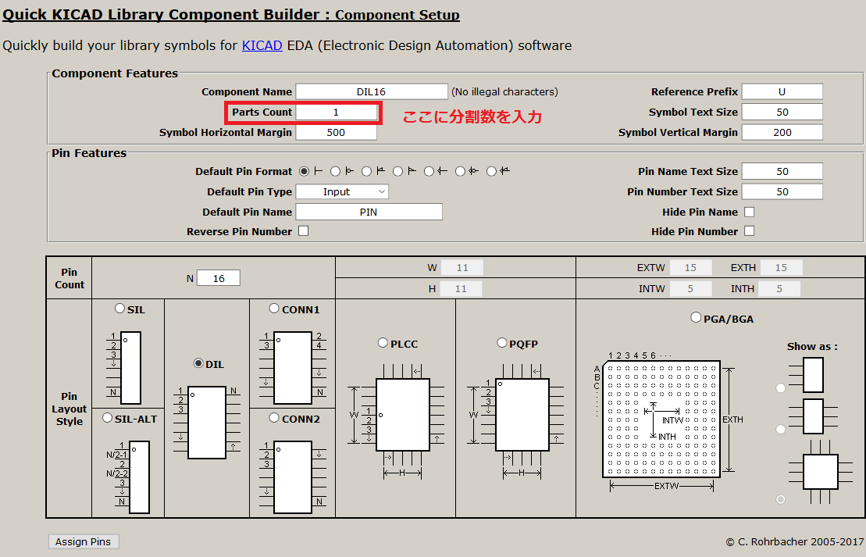The height and width of the screenshot is (557, 866).
Task: Select the sixth default pin format
Action: point(460,171)
